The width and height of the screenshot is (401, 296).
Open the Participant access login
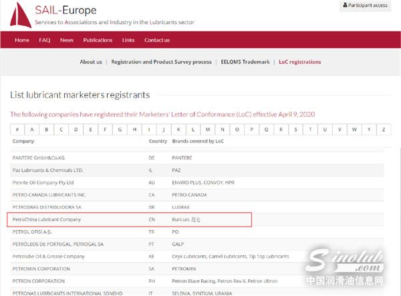[x=364, y=5]
